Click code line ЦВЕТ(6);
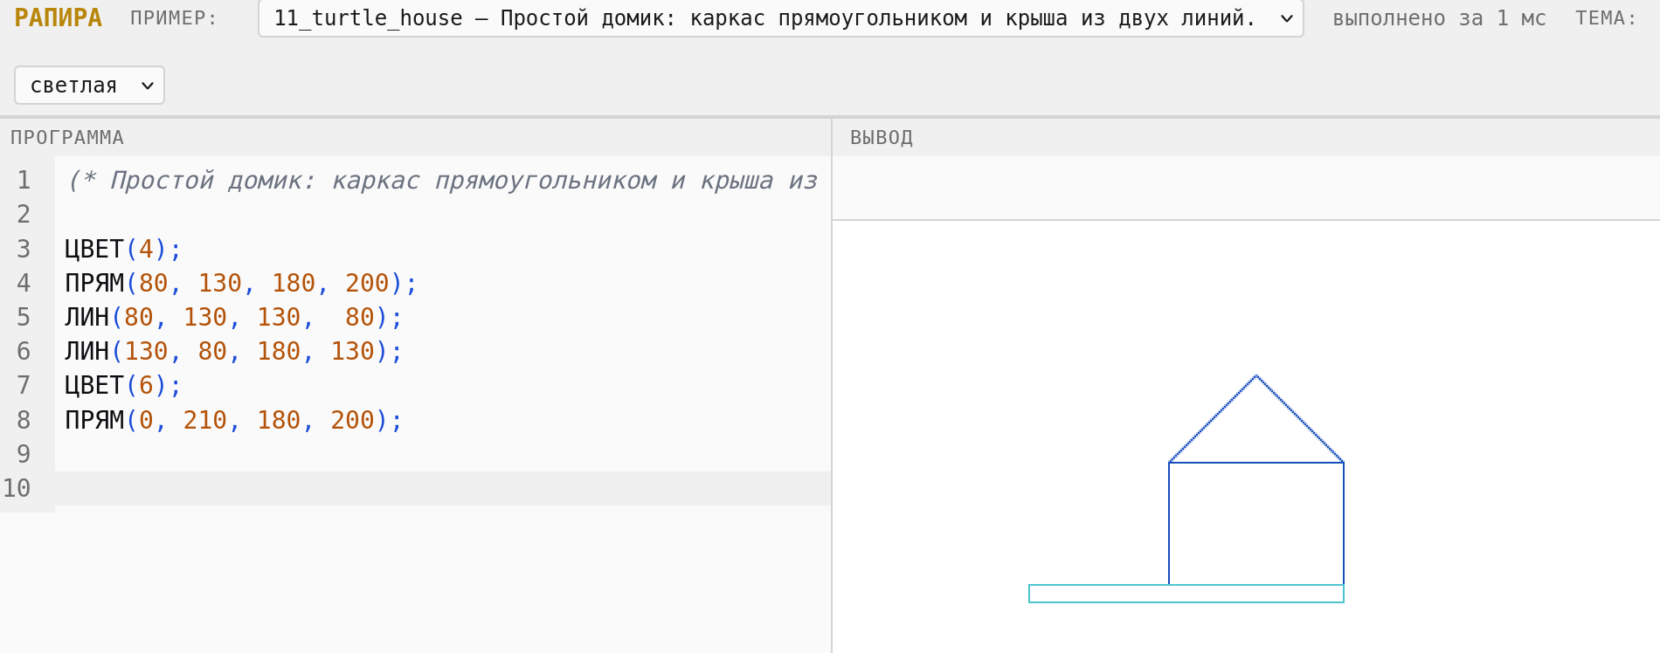The image size is (1660, 653). pyautogui.click(x=123, y=385)
